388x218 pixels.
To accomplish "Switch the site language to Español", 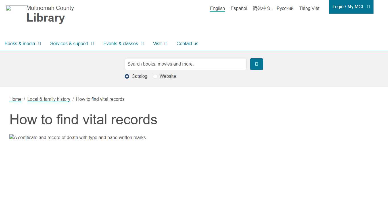I will point(239,8).
